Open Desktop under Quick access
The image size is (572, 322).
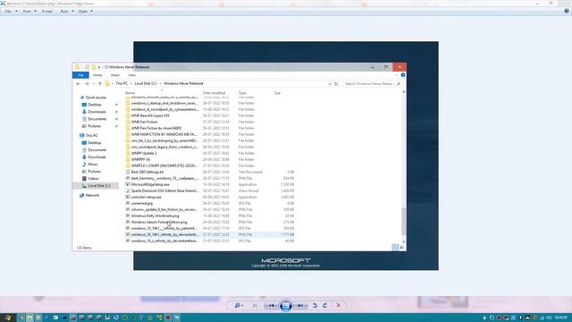pos(95,105)
